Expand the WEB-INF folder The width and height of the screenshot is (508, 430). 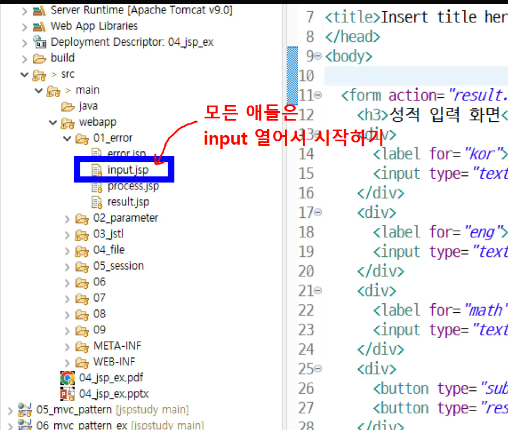click(67, 362)
